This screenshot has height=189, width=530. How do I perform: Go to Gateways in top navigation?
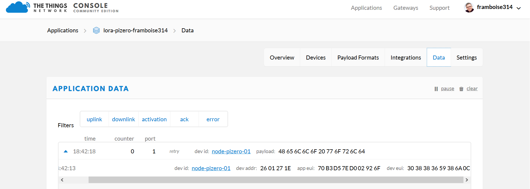tap(406, 8)
